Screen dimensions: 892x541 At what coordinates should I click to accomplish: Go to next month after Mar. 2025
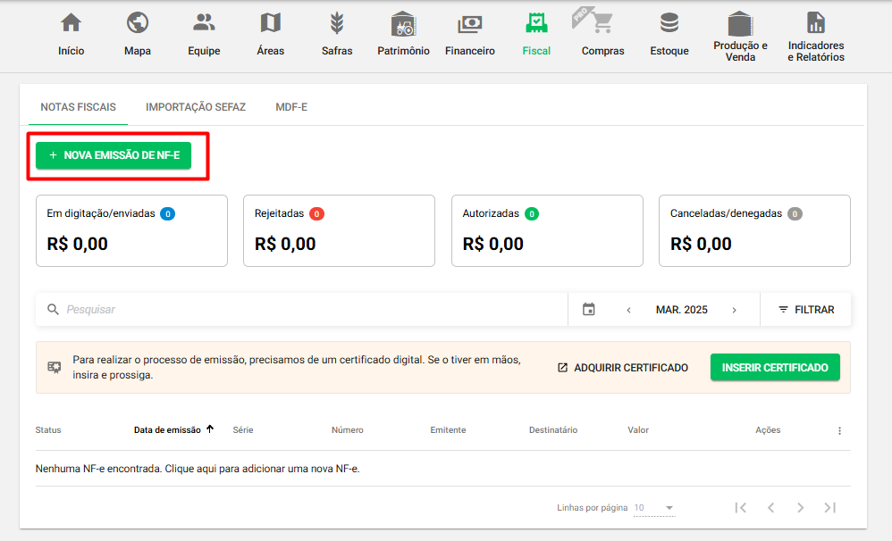tap(735, 310)
